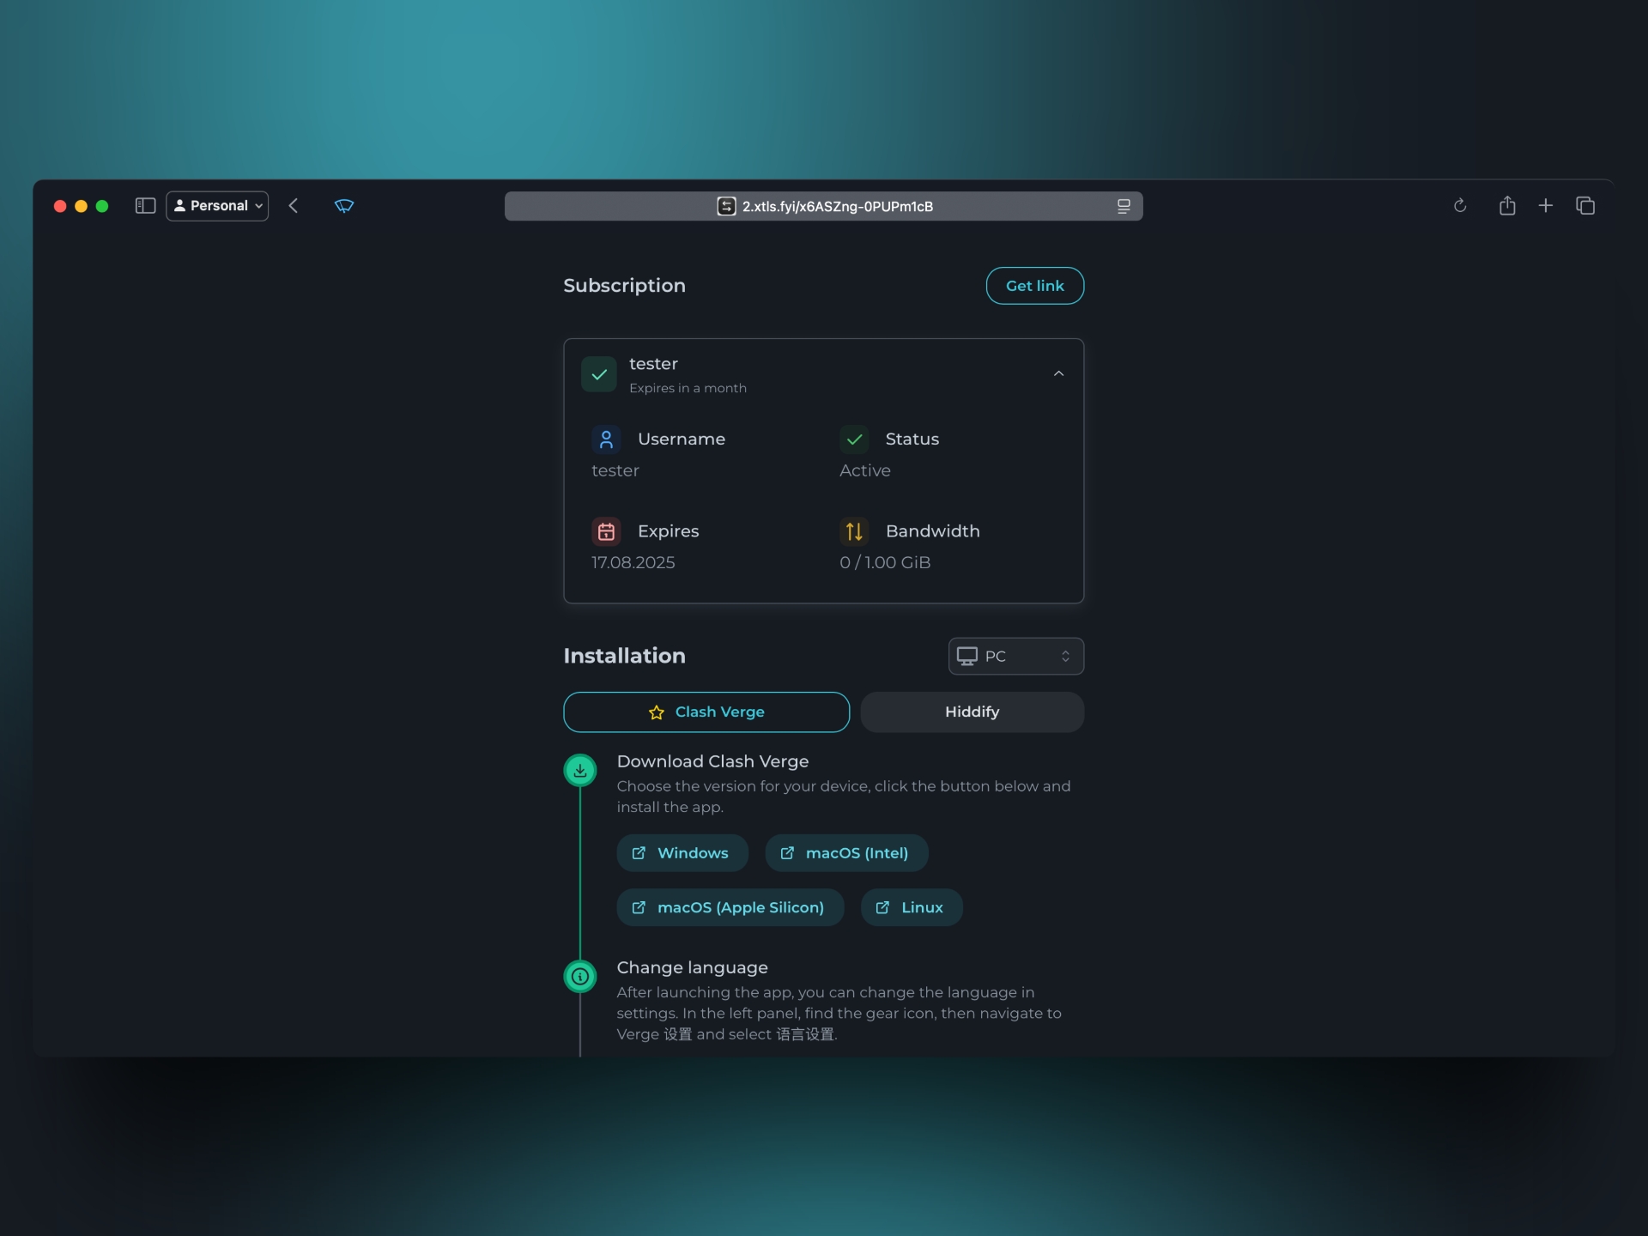This screenshot has width=1648, height=1236.
Task: Click the download step circle icon
Action: [580, 771]
